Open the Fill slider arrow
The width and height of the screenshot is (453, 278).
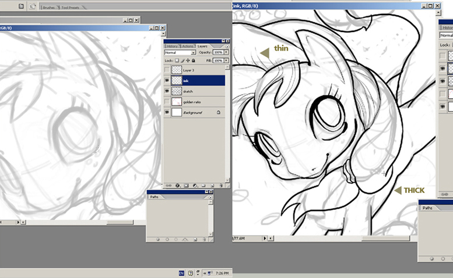[226, 60]
